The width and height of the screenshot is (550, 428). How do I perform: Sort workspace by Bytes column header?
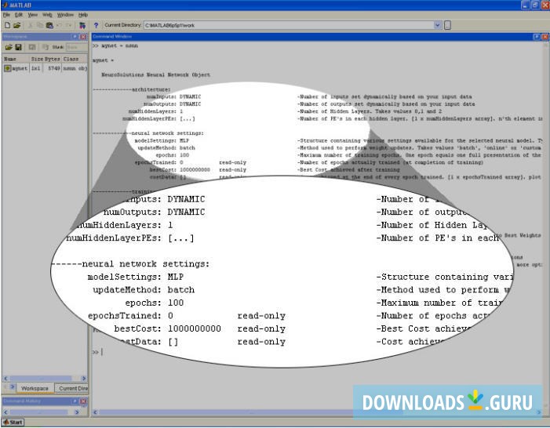(53, 59)
